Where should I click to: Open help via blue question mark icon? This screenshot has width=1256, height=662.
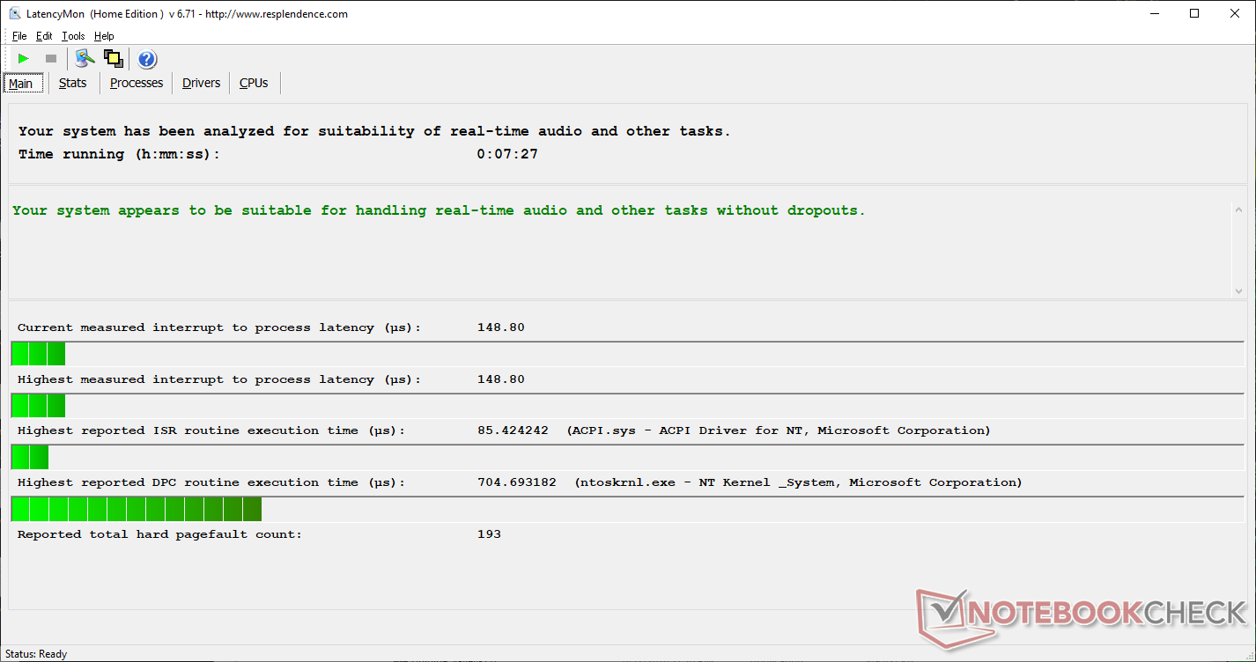point(147,59)
